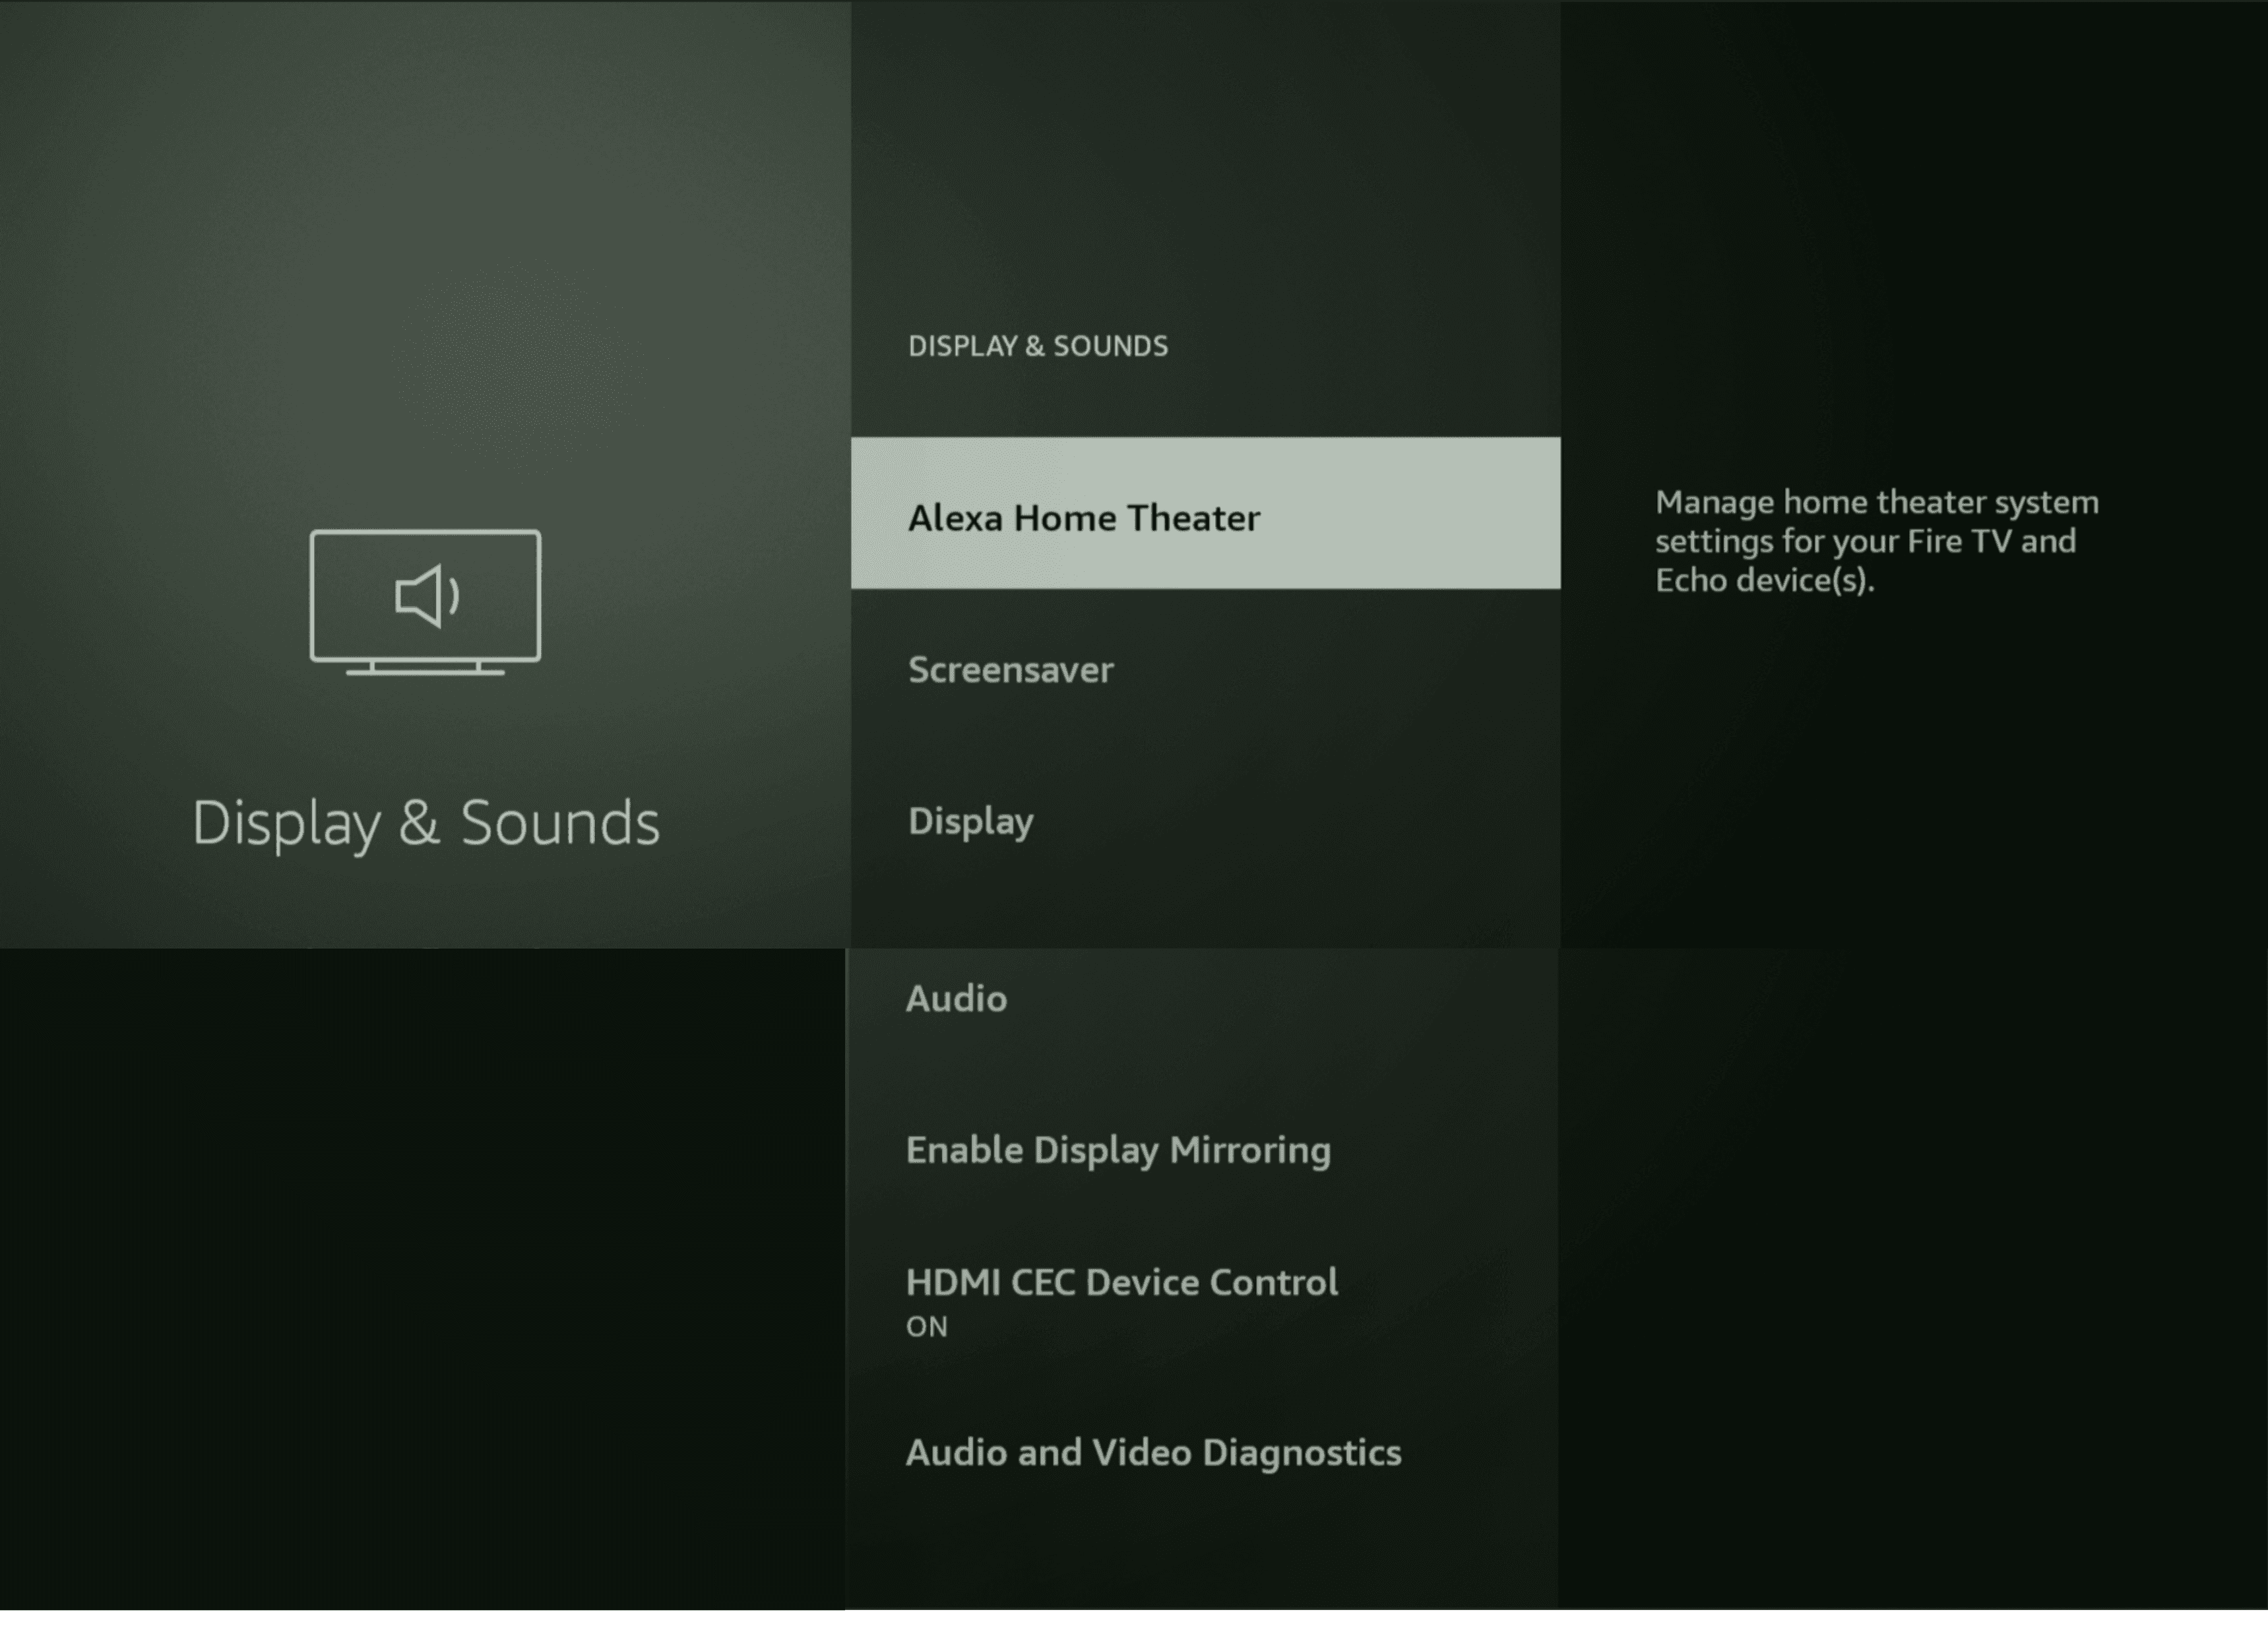Launch Audio and Video Diagnostics
2268x1649 pixels.
point(1152,1453)
